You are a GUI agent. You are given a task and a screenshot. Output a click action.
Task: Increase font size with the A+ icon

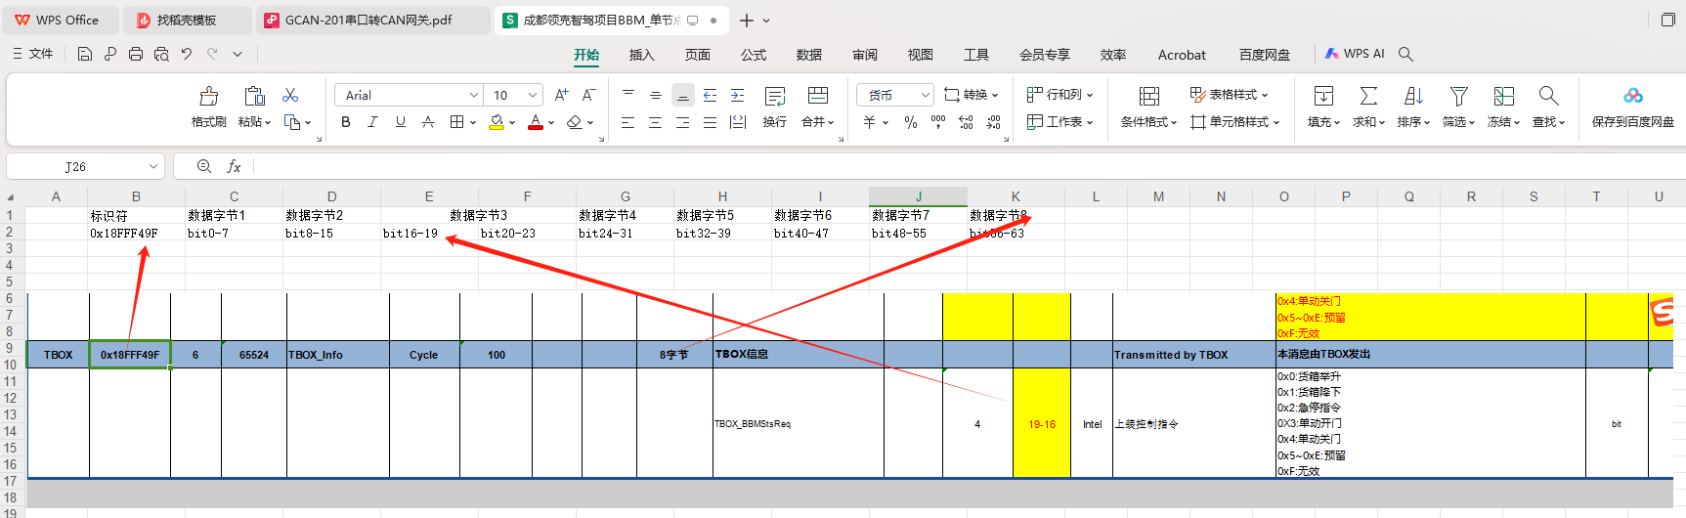click(x=561, y=95)
